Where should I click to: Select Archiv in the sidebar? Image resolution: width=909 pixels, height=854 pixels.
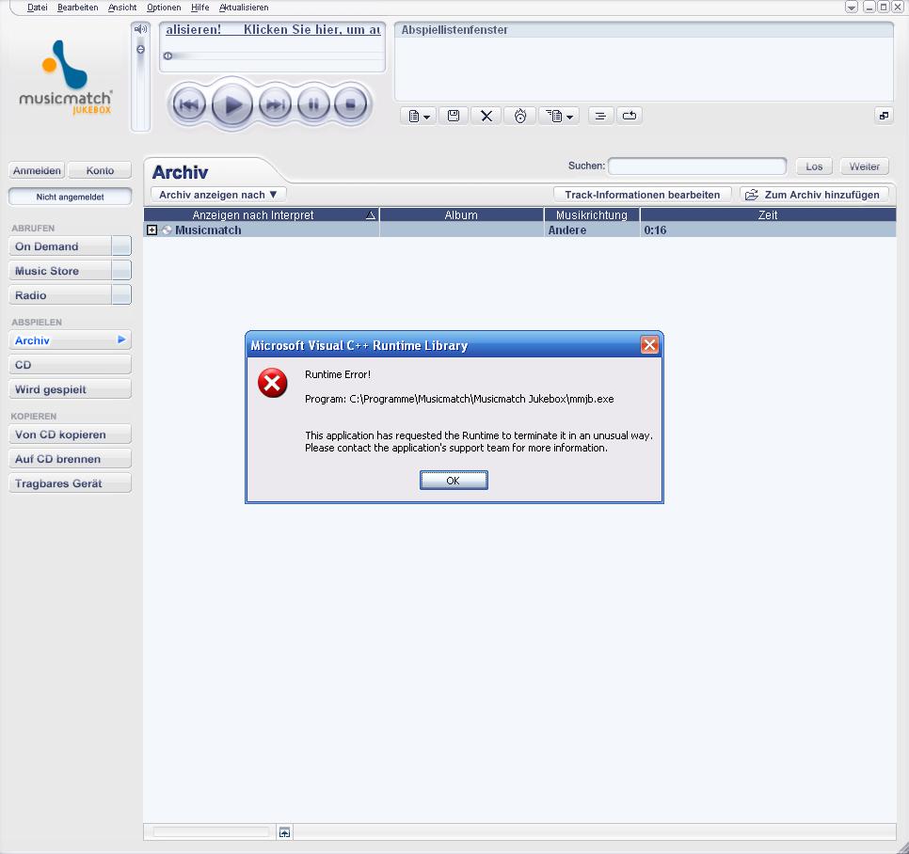tap(71, 340)
